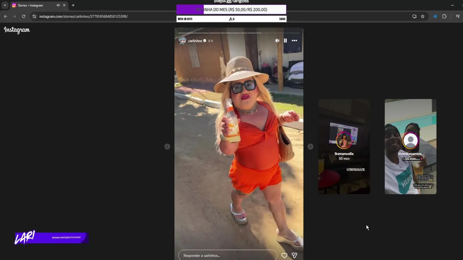Go to the next story arrow

pyautogui.click(x=310, y=147)
